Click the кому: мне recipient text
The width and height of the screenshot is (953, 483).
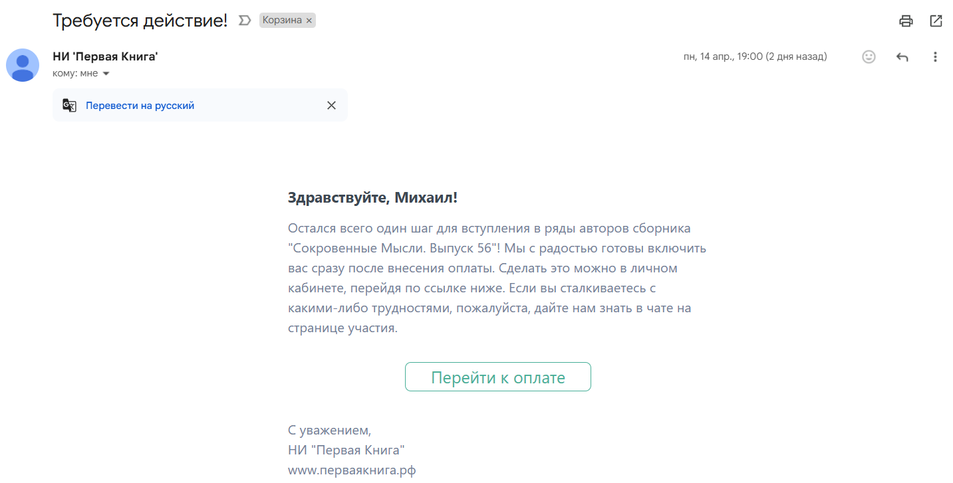click(75, 73)
